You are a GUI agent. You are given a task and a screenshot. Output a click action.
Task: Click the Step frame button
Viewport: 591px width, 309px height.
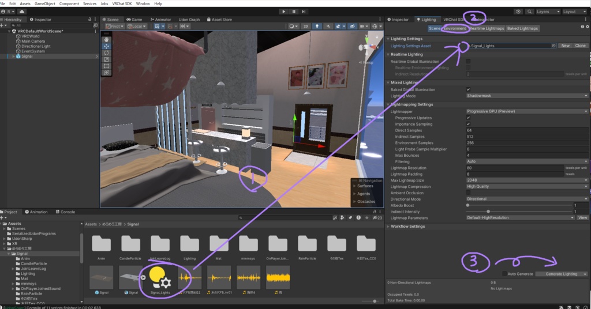click(x=304, y=12)
